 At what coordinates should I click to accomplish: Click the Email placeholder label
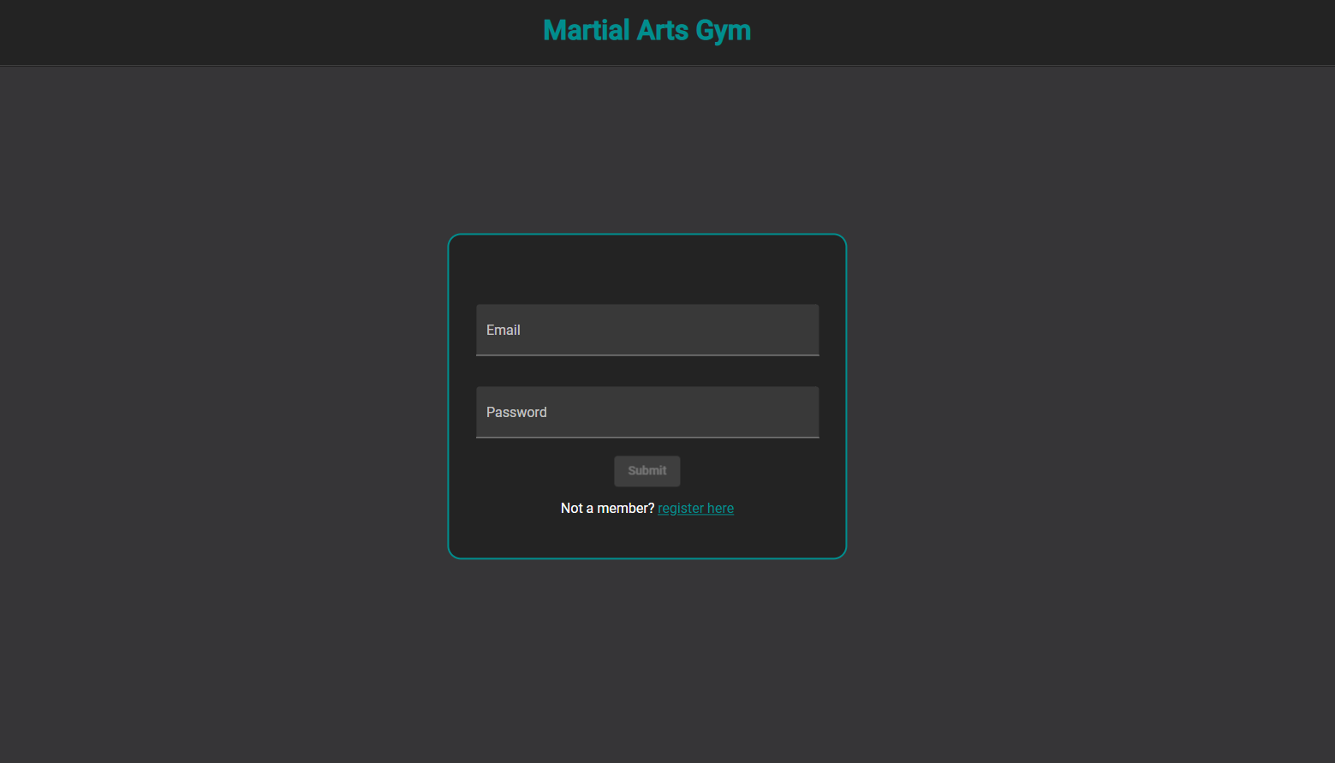pos(504,331)
